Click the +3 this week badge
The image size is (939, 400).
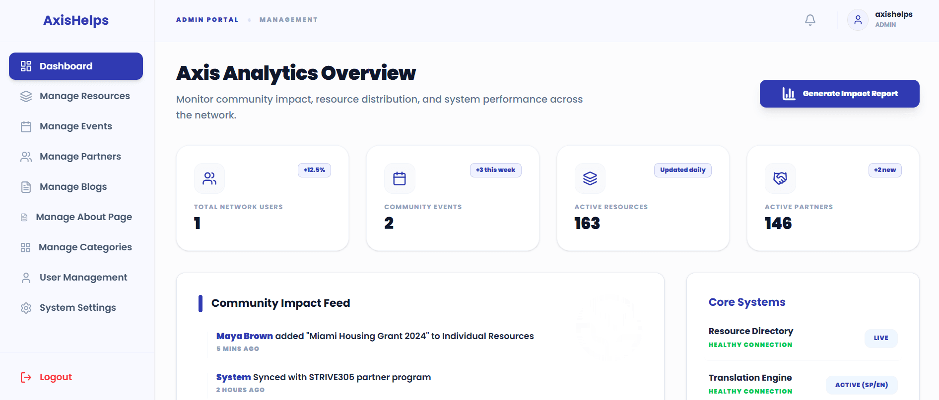(495, 170)
